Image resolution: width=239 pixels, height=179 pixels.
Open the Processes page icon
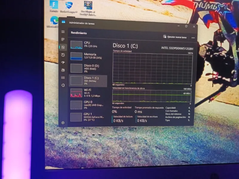pos(63,39)
